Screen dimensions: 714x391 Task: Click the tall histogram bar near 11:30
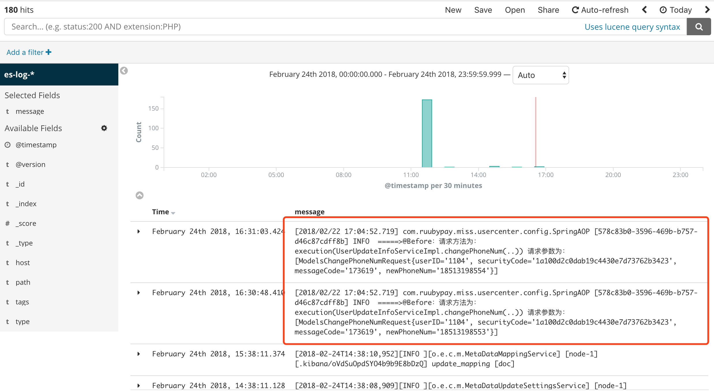pyautogui.click(x=427, y=133)
